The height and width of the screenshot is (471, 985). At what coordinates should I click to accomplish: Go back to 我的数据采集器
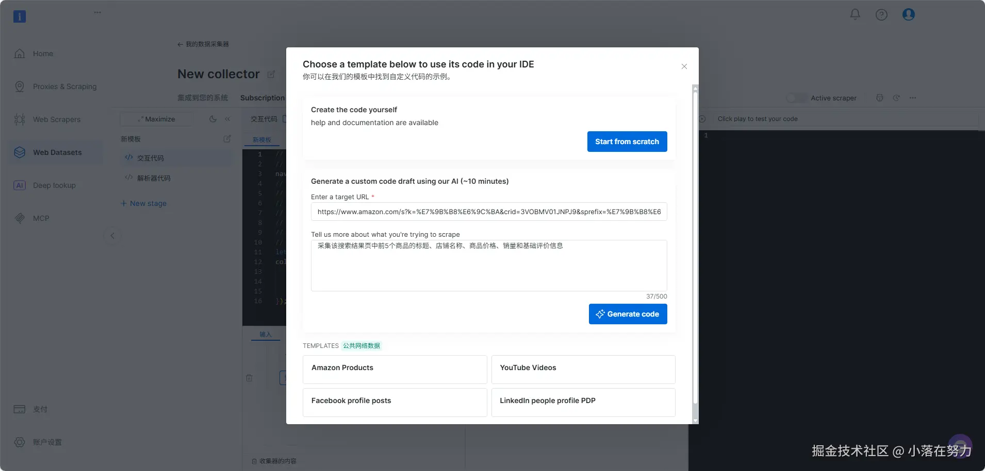coord(203,44)
